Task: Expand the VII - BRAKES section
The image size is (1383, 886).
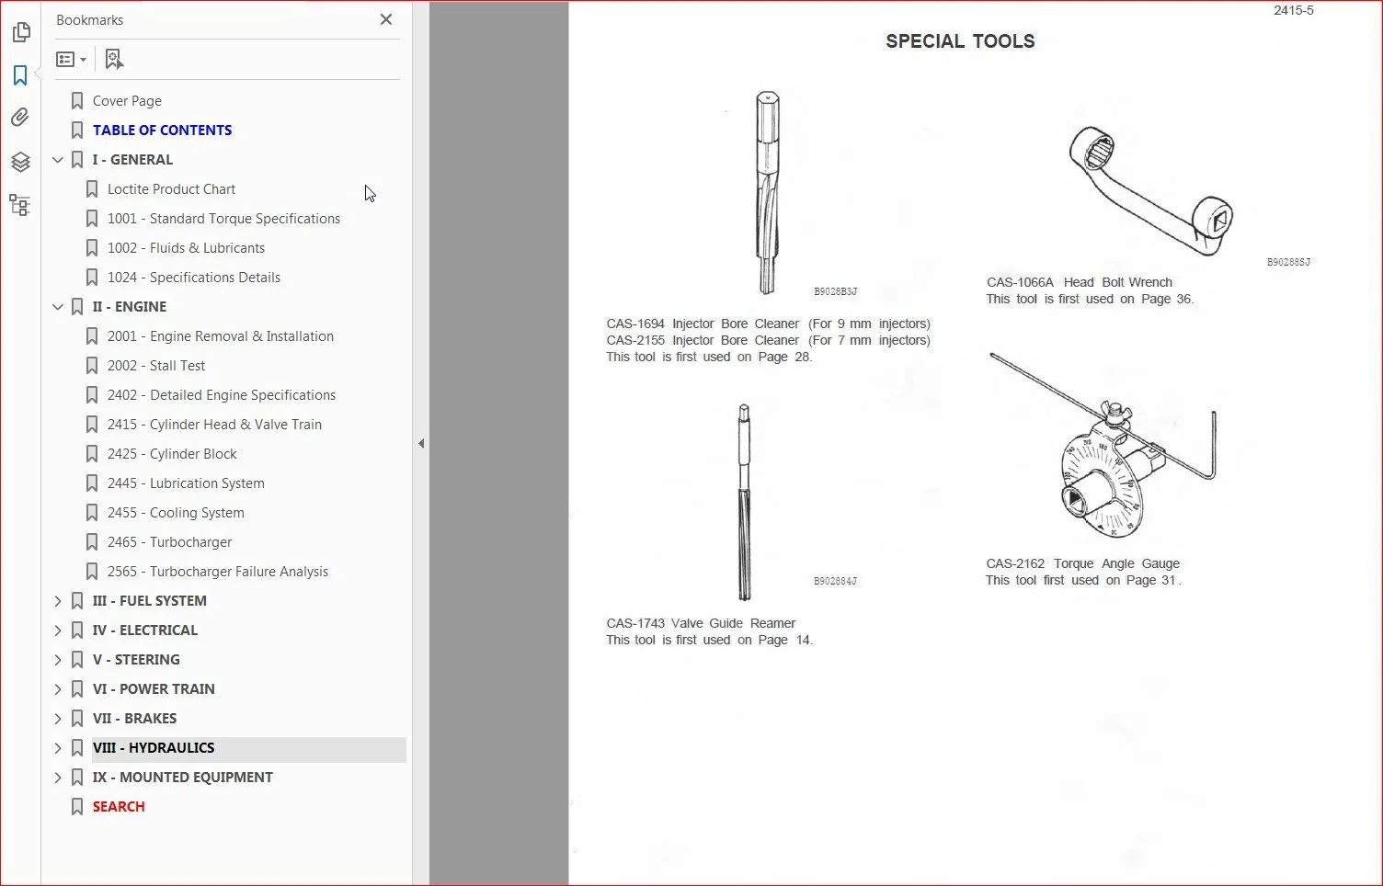Action: [x=58, y=719]
